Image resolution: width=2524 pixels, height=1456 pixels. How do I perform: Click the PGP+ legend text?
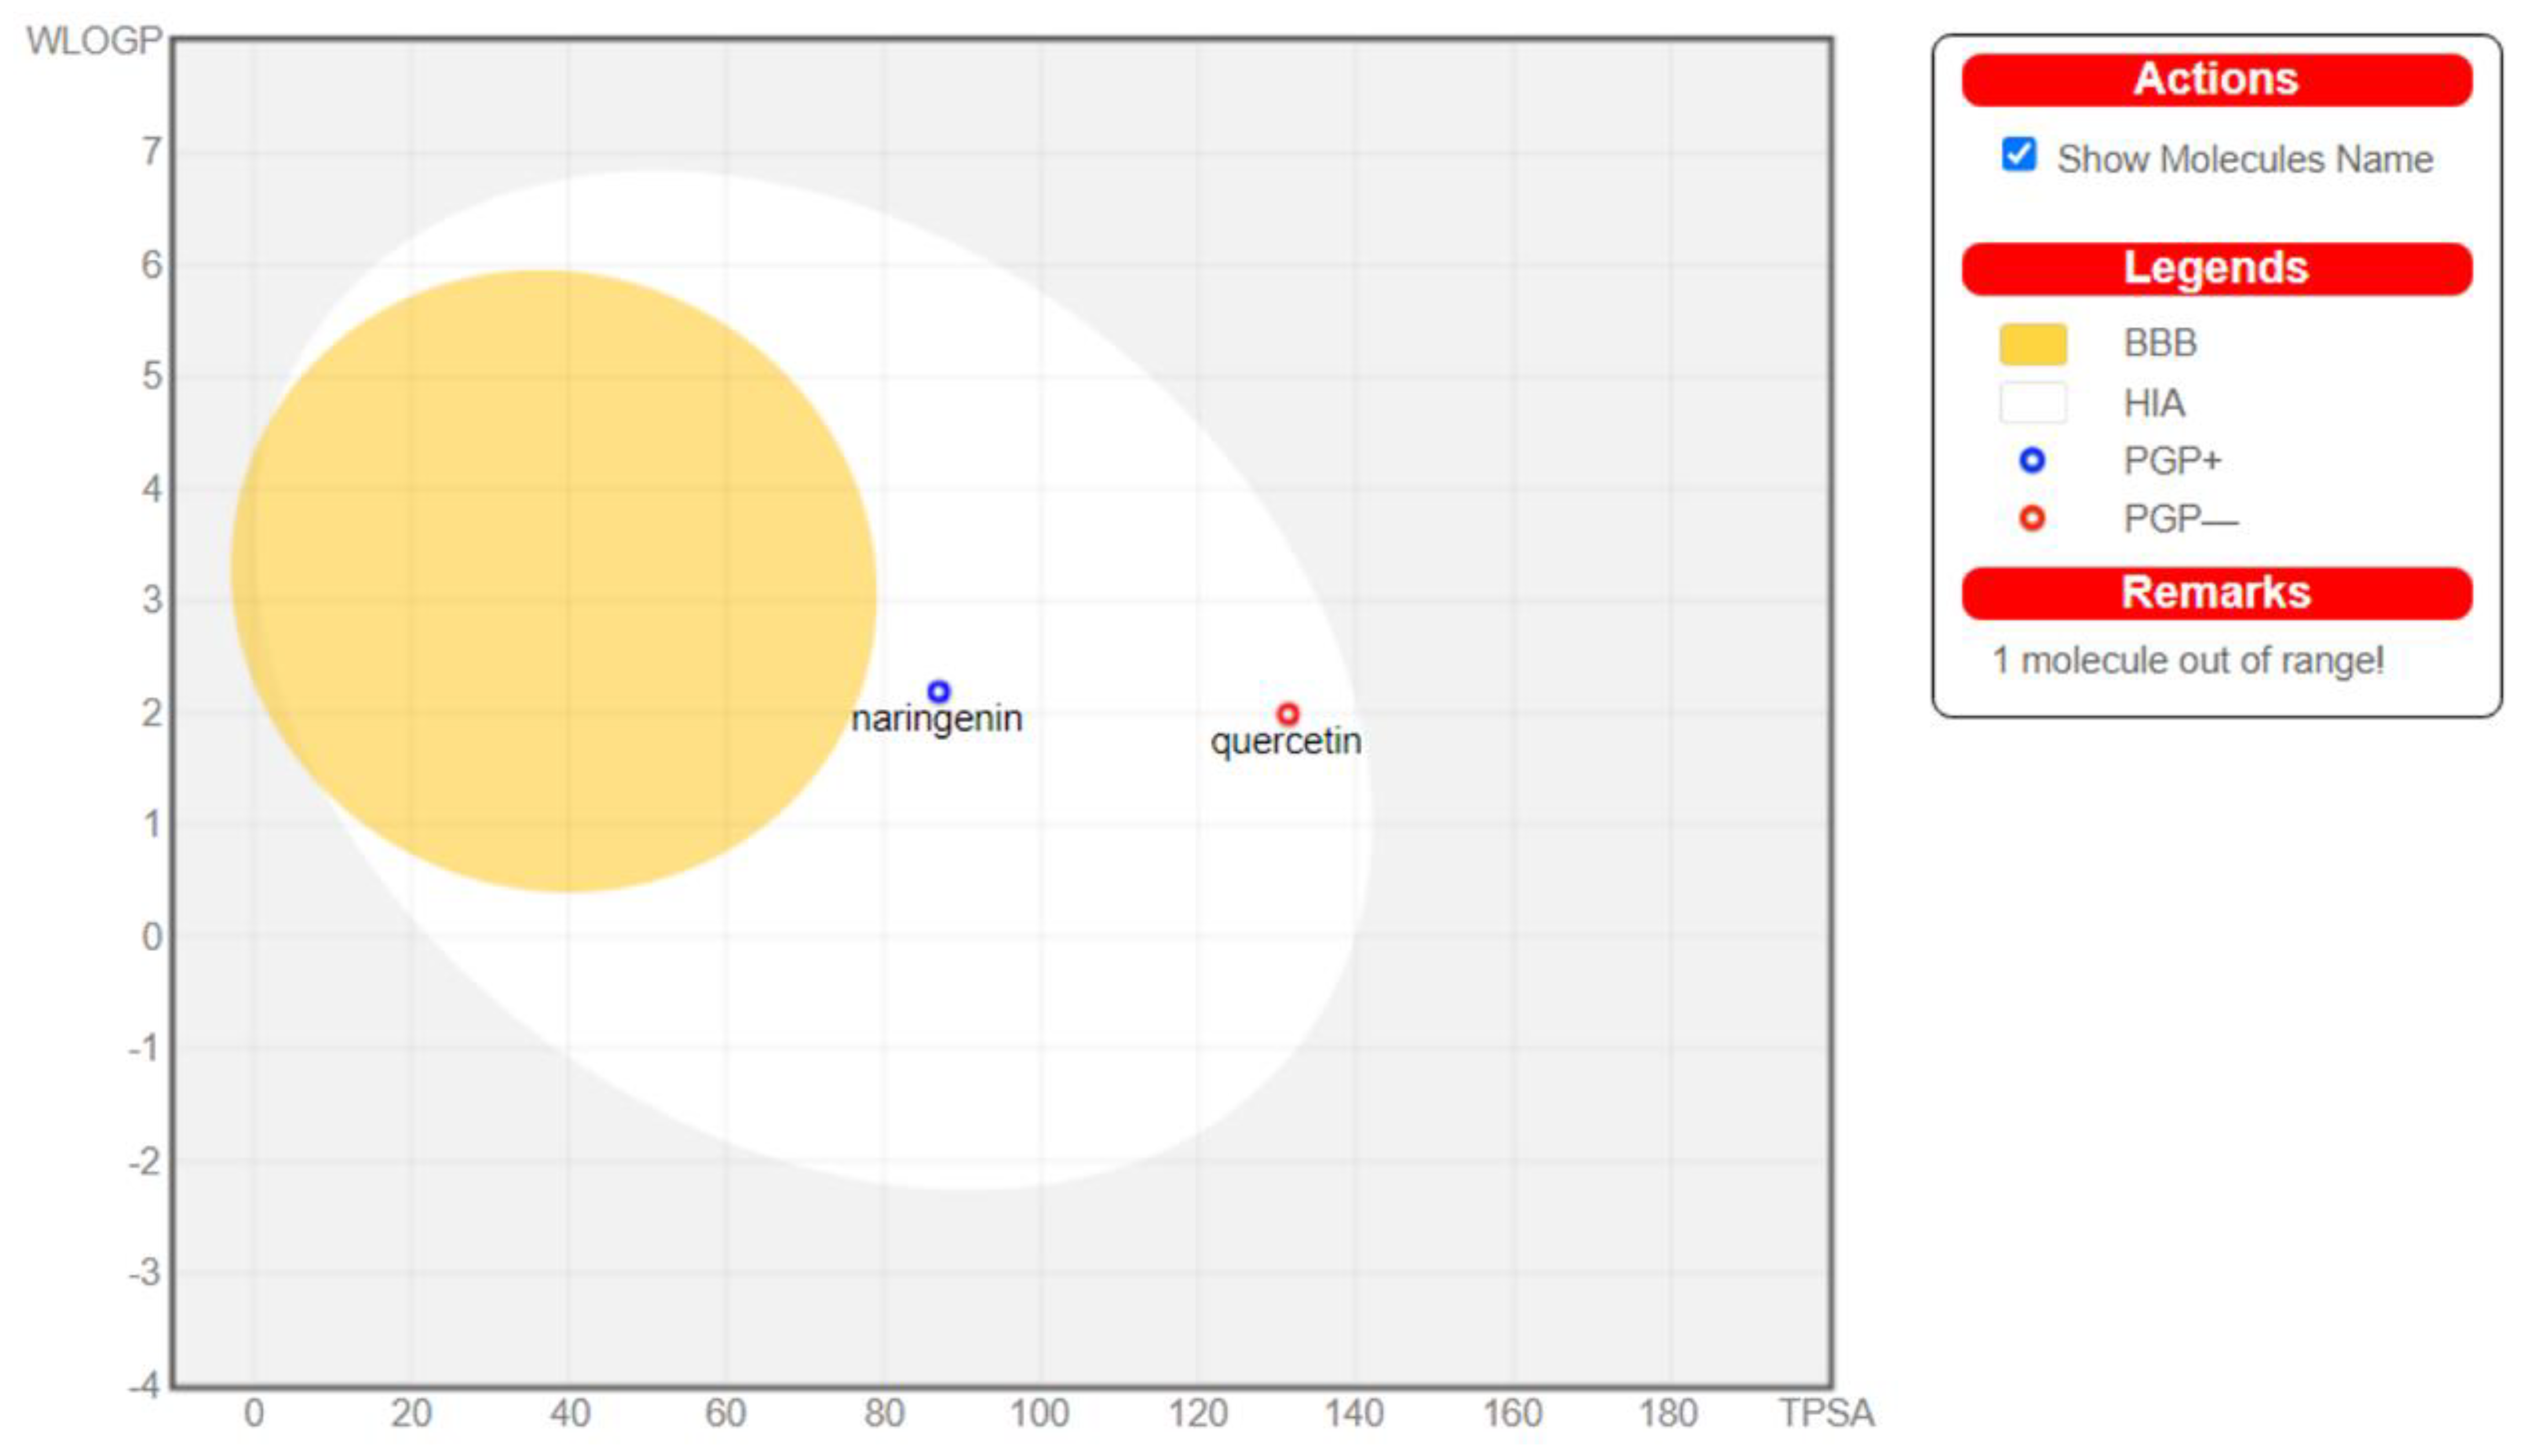[x=2172, y=461]
